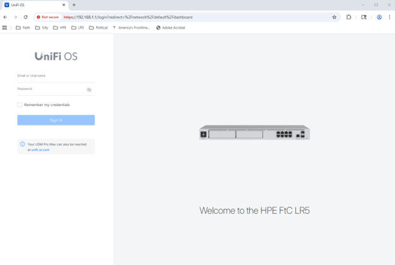The width and height of the screenshot is (395, 265).
Task: Bookmark this page with the star icon
Action: (x=334, y=17)
